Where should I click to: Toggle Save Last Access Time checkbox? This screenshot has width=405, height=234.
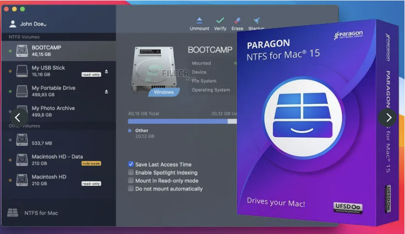(x=130, y=164)
